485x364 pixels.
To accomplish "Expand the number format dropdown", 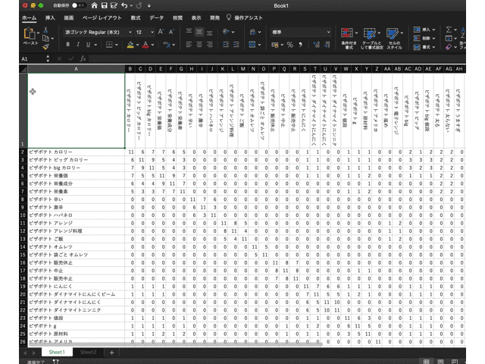I will tap(329, 33).
